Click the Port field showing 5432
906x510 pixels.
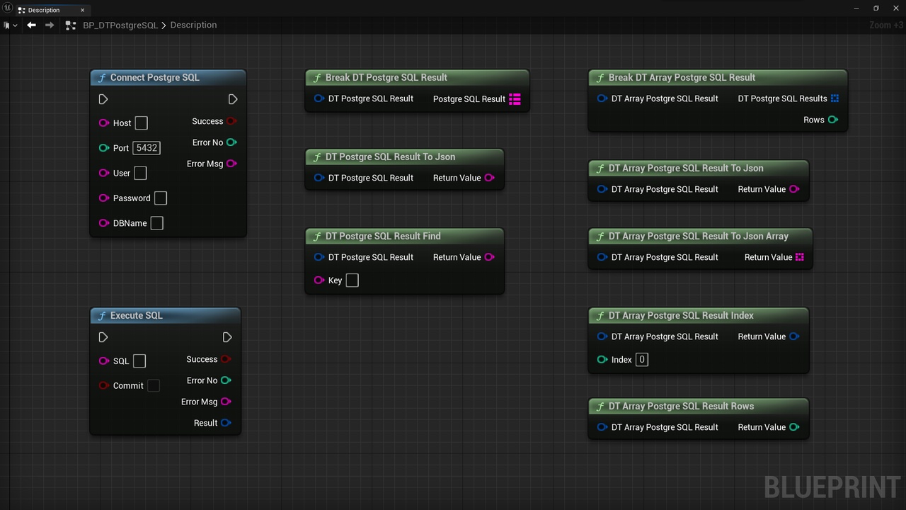pos(147,148)
